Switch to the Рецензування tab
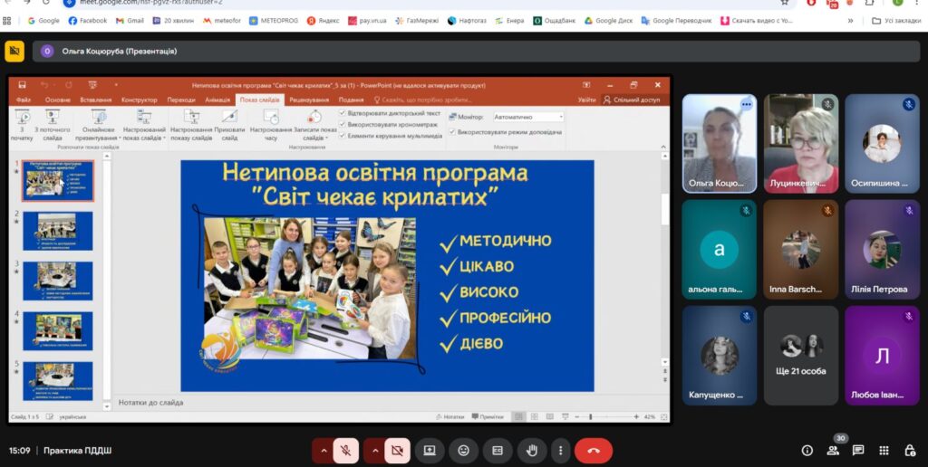 [309, 100]
